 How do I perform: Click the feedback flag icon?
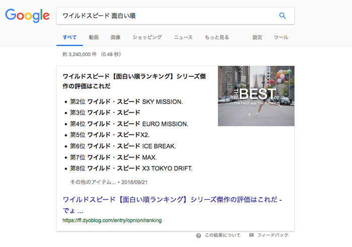click(x=251, y=235)
